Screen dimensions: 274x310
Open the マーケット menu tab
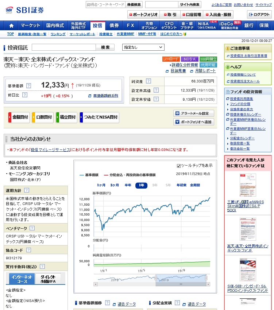[x=31, y=26]
